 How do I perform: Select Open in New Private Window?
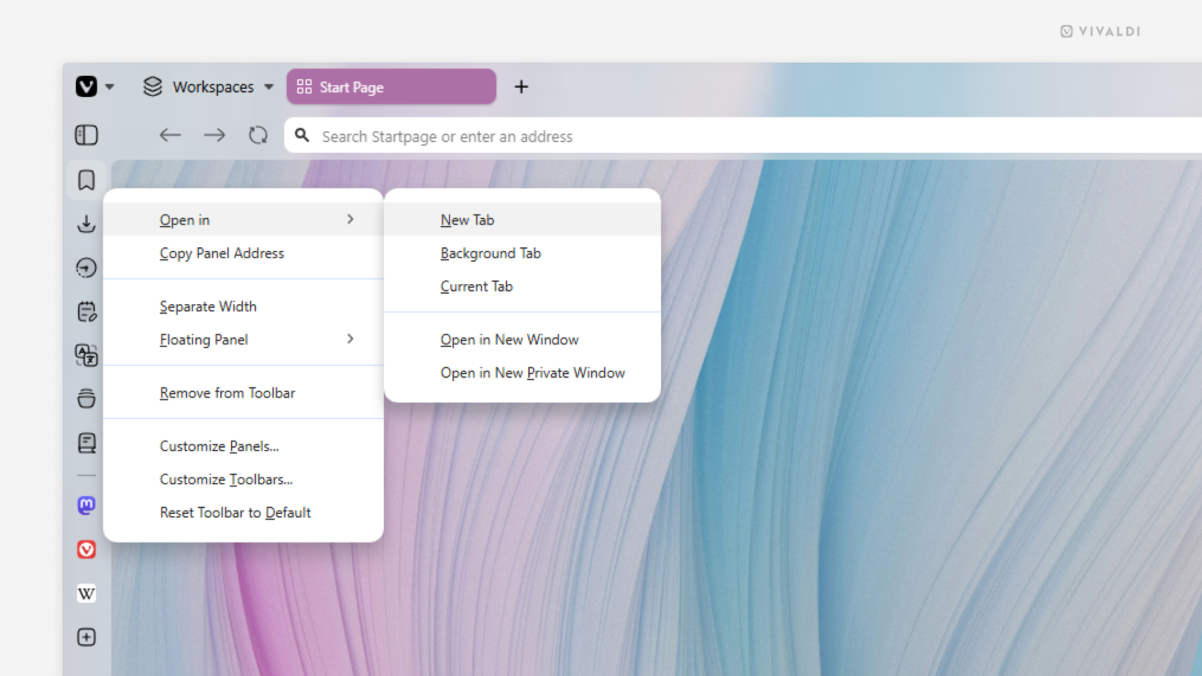(x=522, y=372)
